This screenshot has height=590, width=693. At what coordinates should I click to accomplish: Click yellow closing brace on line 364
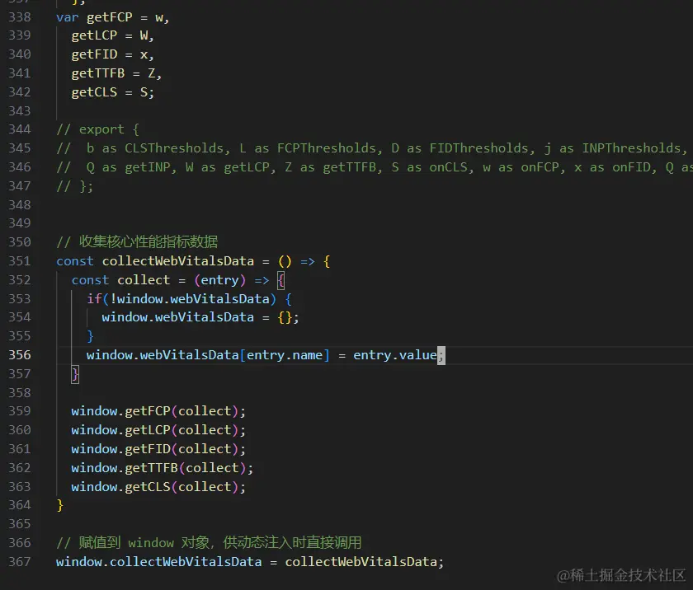[x=60, y=505]
